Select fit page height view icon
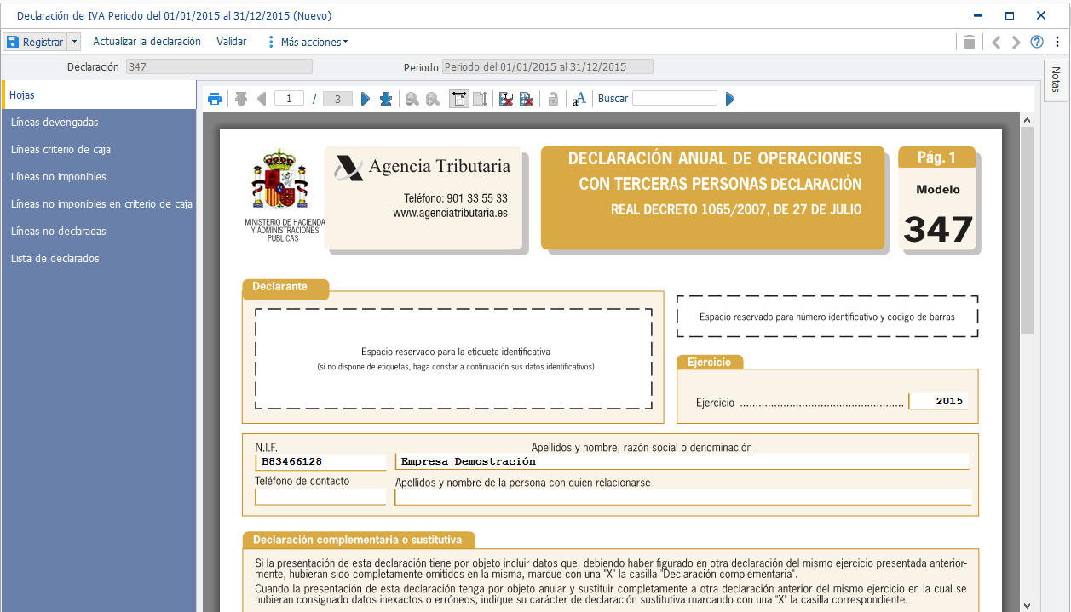1071x612 pixels. click(480, 99)
